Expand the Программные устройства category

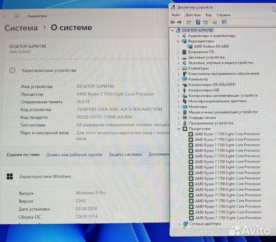179,123
